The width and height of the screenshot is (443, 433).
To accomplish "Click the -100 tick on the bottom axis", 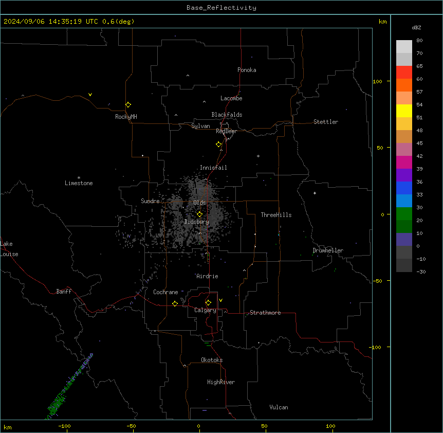I will point(64,426).
